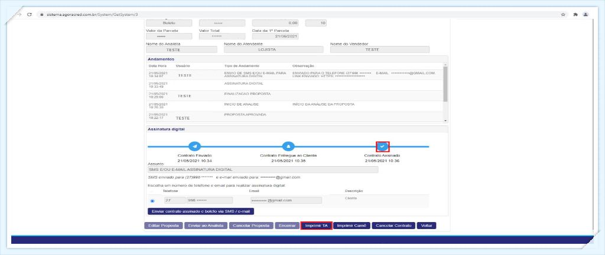Viewport: 605px width, 255px height.
Task: Click the Boleto field
Action: [x=168, y=23]
